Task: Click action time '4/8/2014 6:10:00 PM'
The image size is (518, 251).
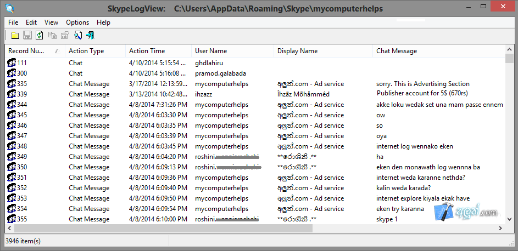Action: 158,219
